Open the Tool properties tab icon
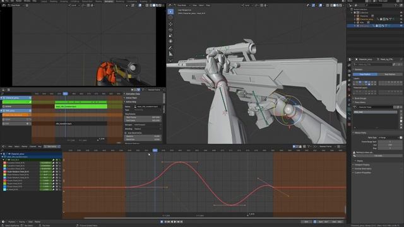 349,66
